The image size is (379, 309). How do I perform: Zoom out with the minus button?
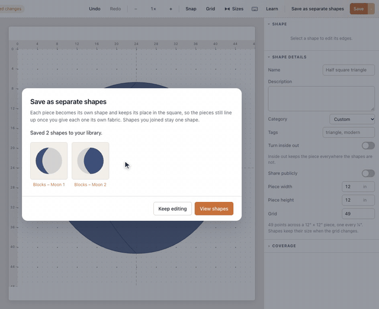pyautogui.click(x=136, y=9)
